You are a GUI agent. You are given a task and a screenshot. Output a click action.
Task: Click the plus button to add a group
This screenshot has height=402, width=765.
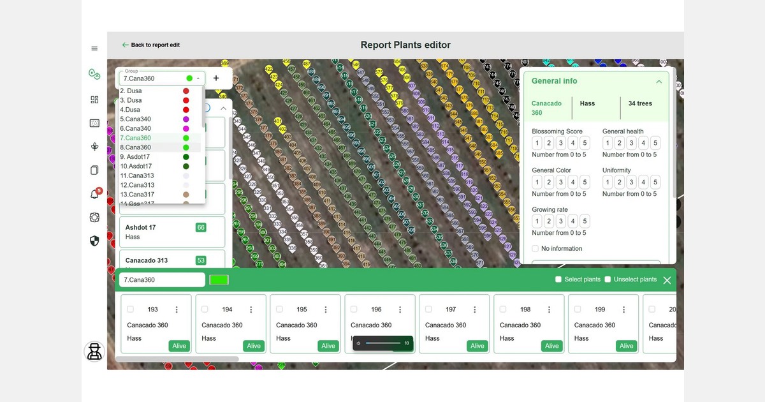[x=216, y=77]
